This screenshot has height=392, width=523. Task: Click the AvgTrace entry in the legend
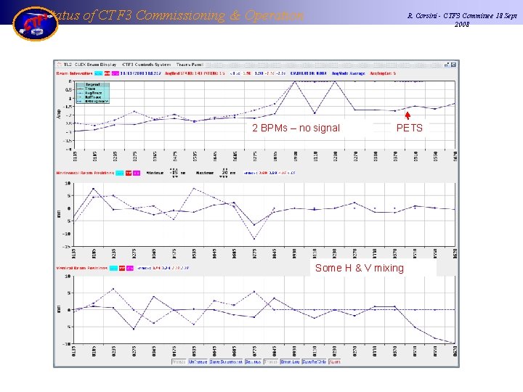point(94,93)
